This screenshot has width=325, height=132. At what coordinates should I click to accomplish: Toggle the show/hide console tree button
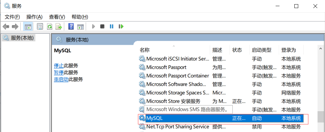pyautogui.click(x=28, y=26)
